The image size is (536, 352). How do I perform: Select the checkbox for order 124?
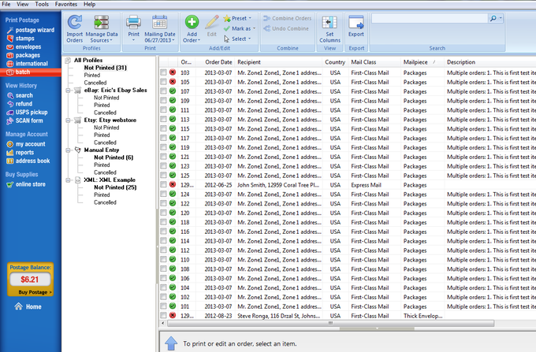pos(163,194)
